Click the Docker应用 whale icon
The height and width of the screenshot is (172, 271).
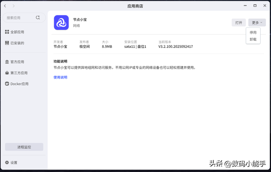click(x=7, y=84)
